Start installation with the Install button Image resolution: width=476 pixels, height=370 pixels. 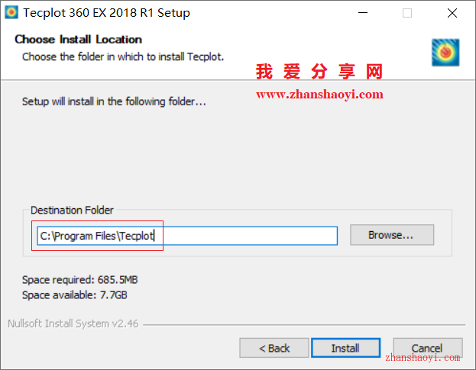(345, 348)
